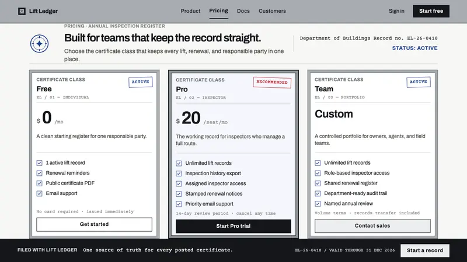Click the ACTIVE stamp on Team card

coord(419,82)
